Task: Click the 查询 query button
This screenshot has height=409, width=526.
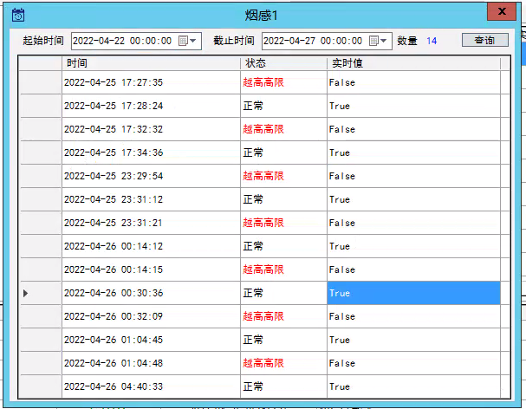Action: click(484, 40)
